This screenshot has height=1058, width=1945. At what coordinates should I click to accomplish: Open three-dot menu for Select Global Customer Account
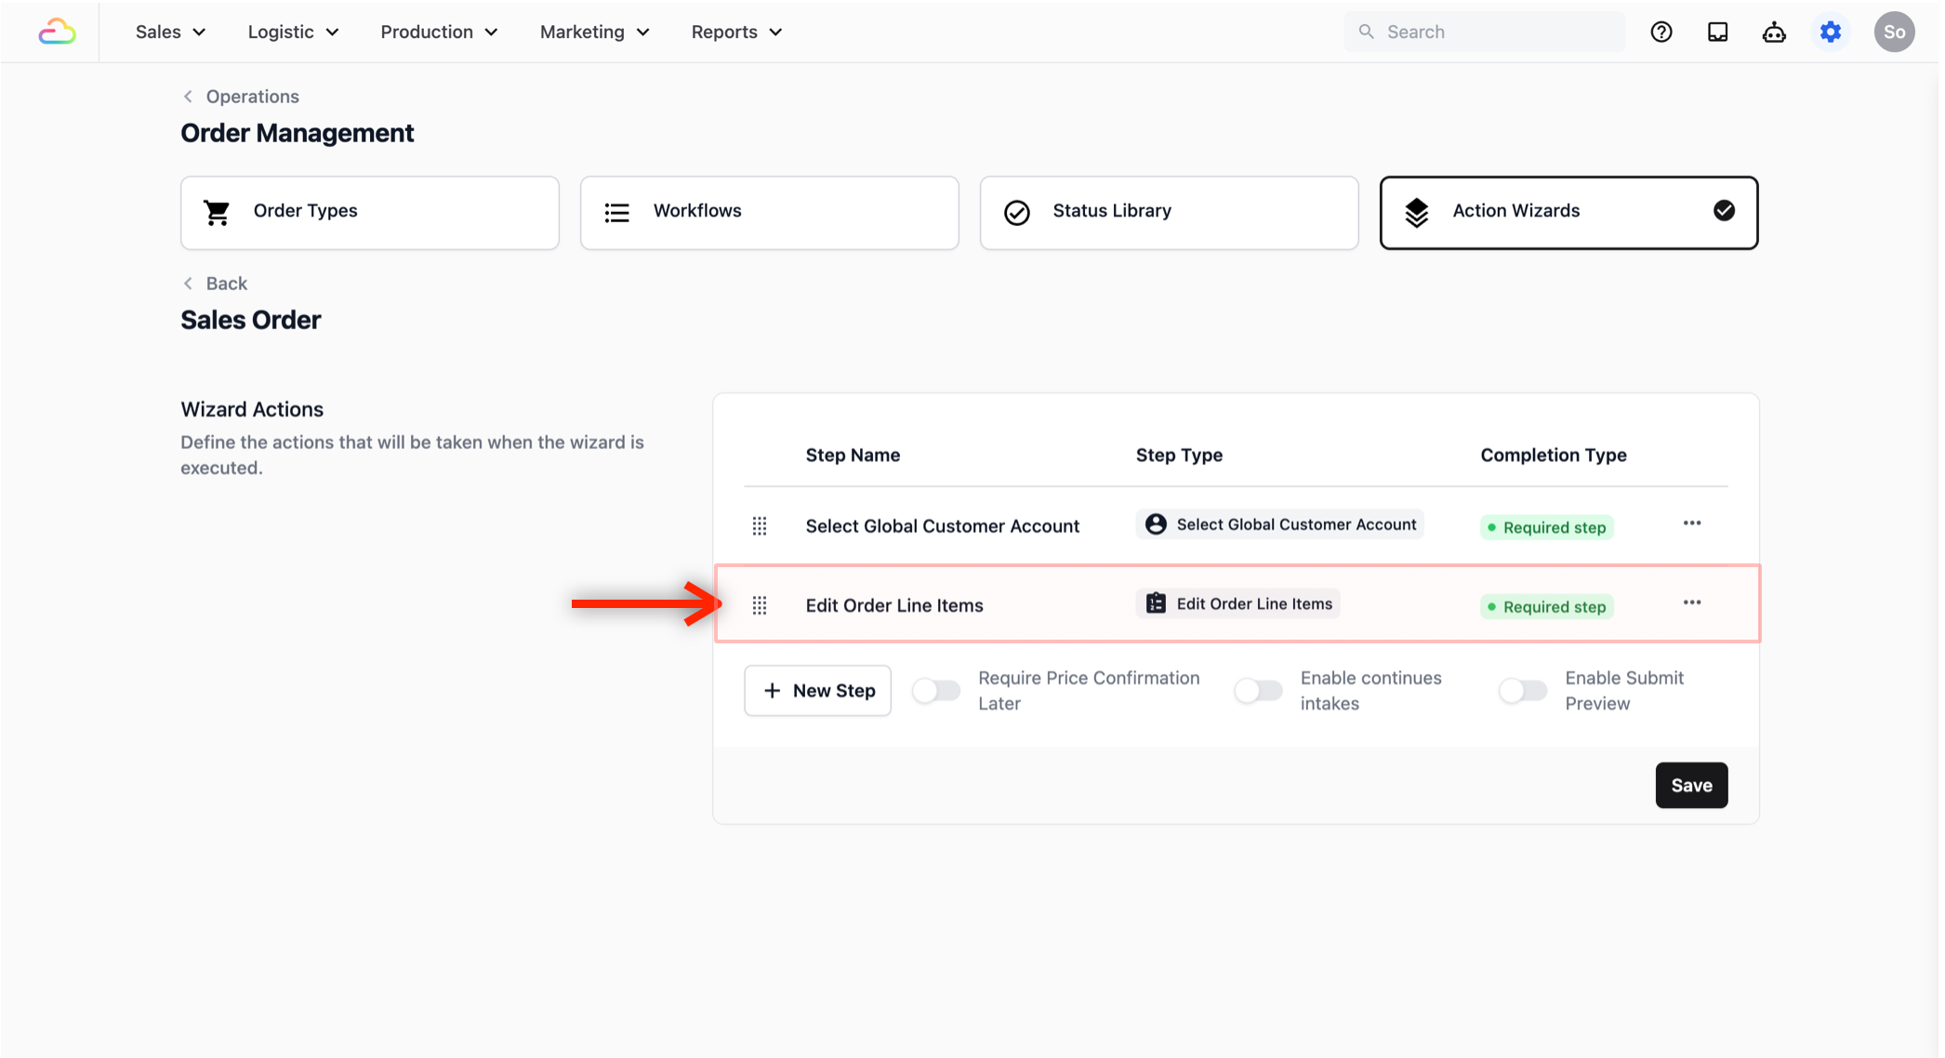tap(1691, 523)
